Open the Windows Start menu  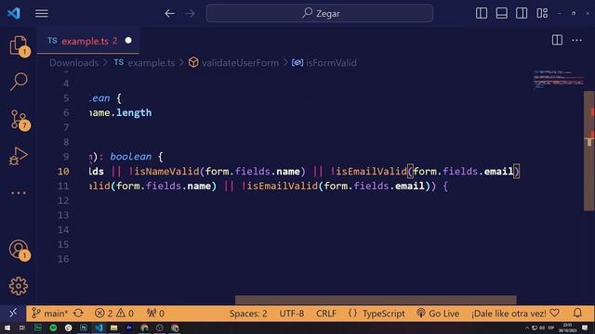coord(7,328)
